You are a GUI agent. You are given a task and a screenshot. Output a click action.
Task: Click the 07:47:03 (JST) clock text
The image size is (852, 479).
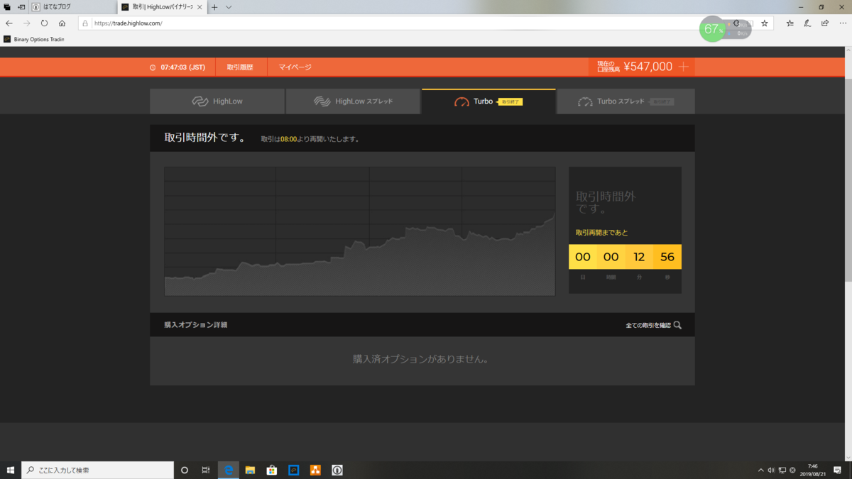click(183, 67)
